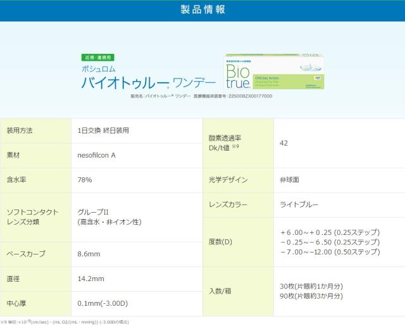The image size is (405, 326).
Task: Select the 装用方法 row label
Action: point(20,130)
